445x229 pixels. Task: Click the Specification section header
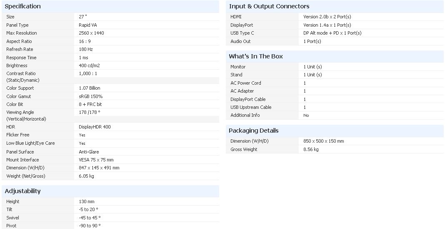click(23, 6)
